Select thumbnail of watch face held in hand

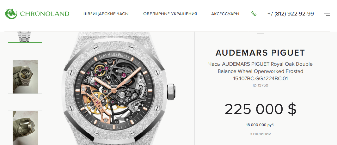pos(25,77)
